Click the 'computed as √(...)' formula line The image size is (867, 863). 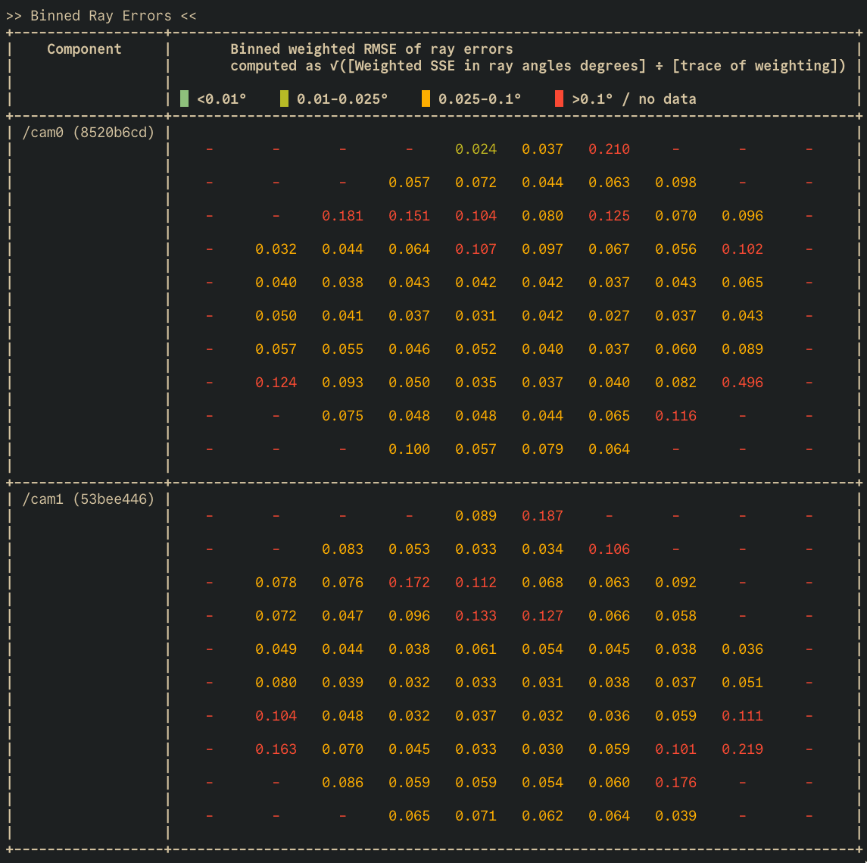pyautogui.click(x=538, y=66)
